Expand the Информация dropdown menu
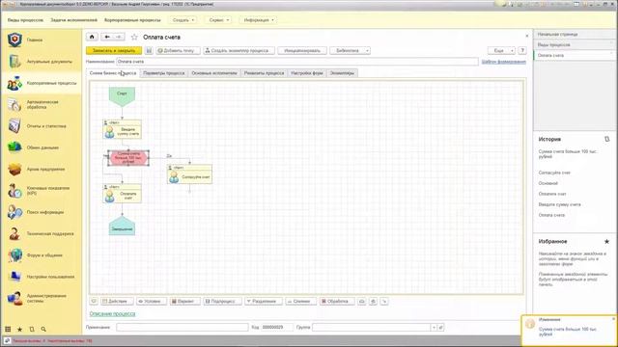This screenshot has height=347, width=618. pos(259,20)
